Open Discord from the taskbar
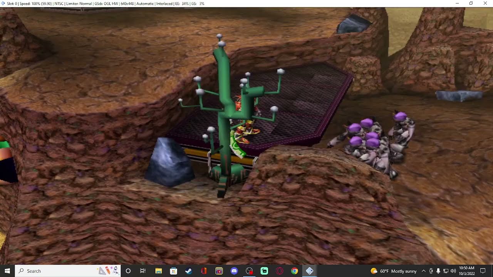The height and width of the screenshot is (277, 493). coord(234,271)
